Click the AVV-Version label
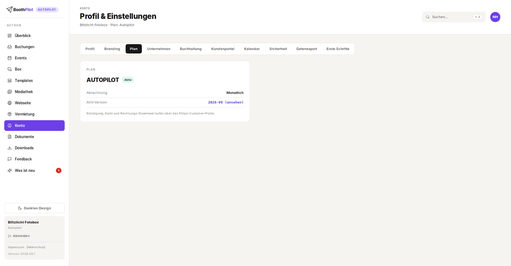This screenshot has width=511, height=266. coord(97,102)
